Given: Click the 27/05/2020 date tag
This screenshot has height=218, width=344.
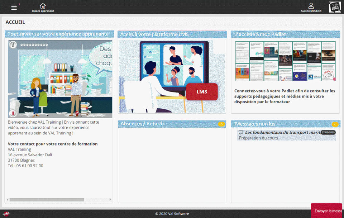Looking at the screenshot, I should [328, 132].
